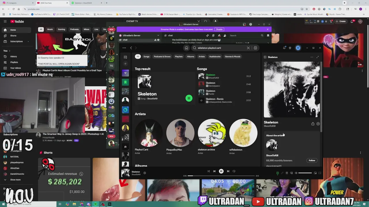This screenshot has width=369, height=207.
Task: Add Skeleton to Liked Songs from player bar
Action: click(145, 173)
